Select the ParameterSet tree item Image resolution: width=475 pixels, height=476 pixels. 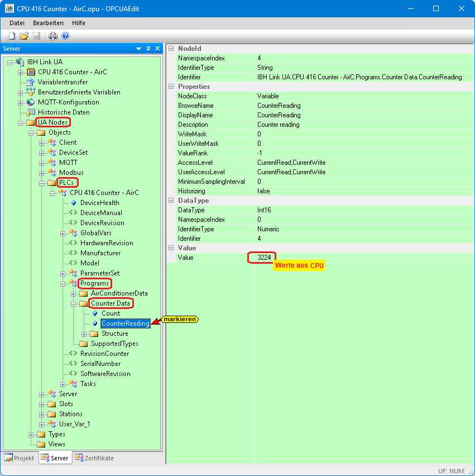[x=100, y=273]
